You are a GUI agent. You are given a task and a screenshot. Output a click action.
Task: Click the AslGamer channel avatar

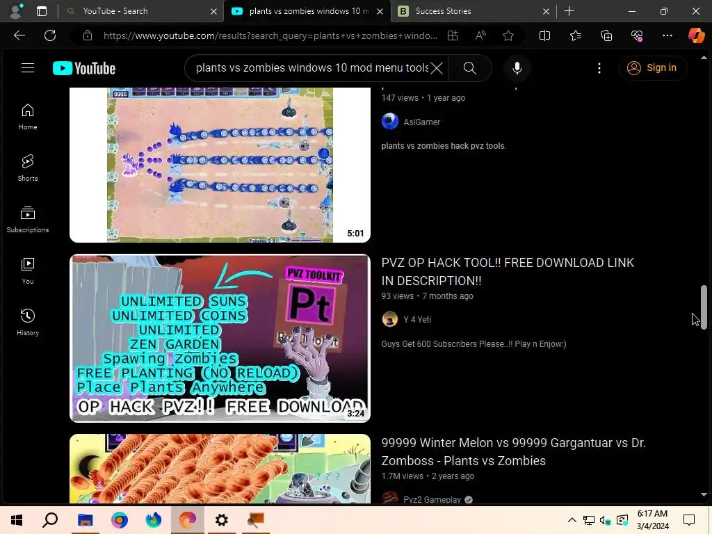point(389,121)
